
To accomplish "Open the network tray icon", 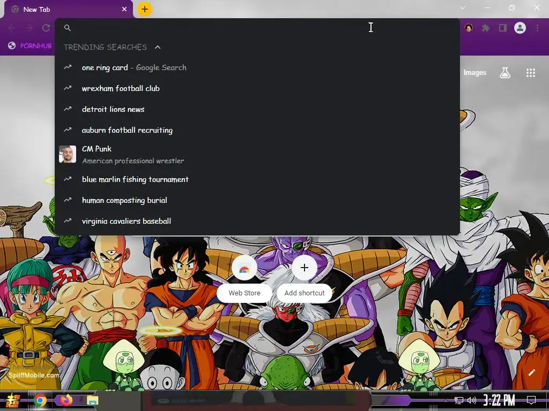I will (459, 400).
